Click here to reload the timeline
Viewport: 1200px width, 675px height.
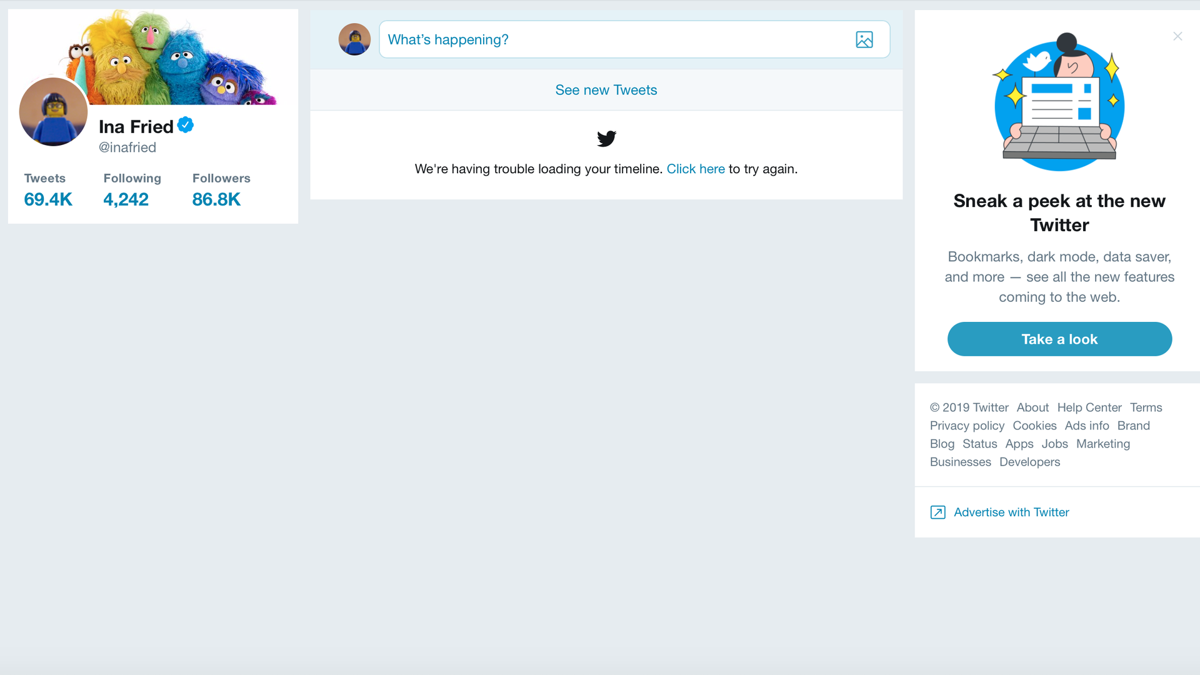click(x=696, y=169)
